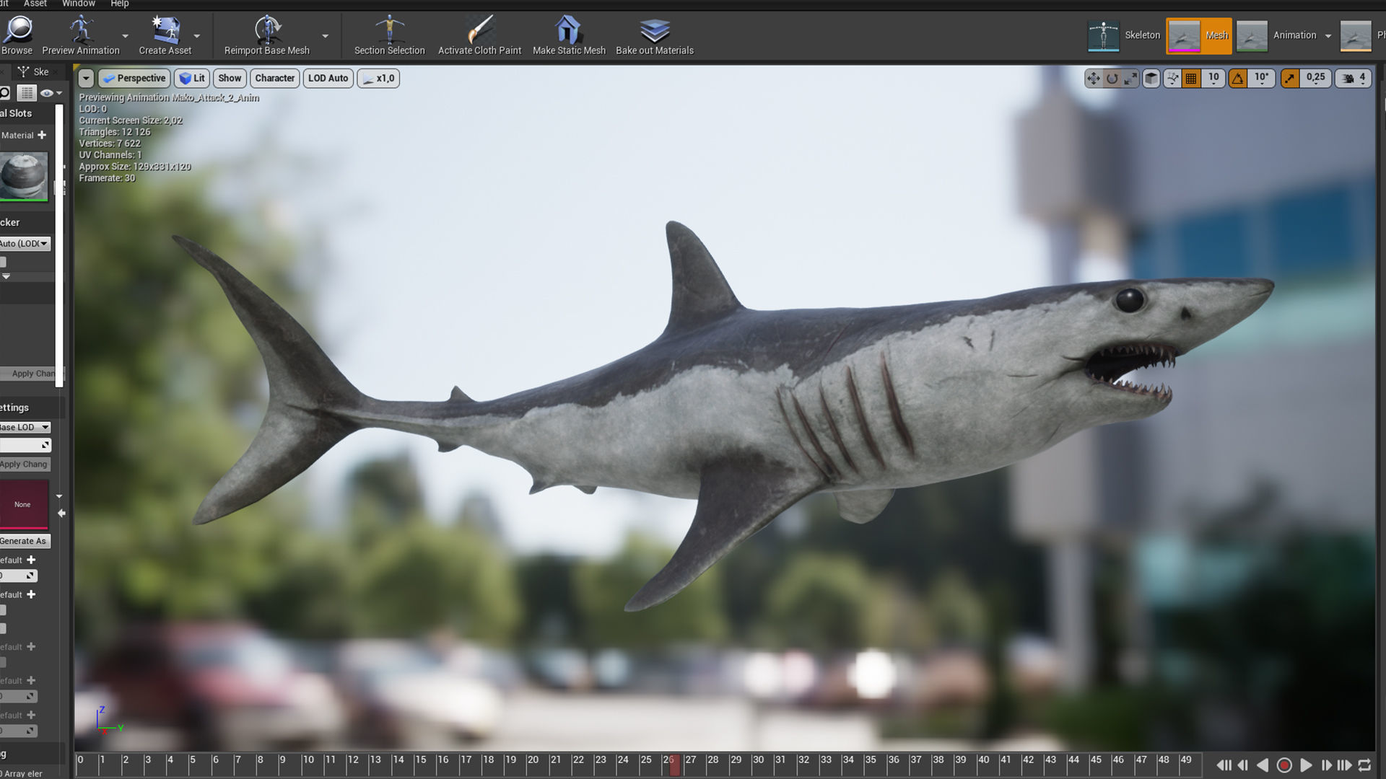Viewport: 1386px width, 779px height.
Task: Toggle rotation angle snapping
Action: [x=1238, y=78]
